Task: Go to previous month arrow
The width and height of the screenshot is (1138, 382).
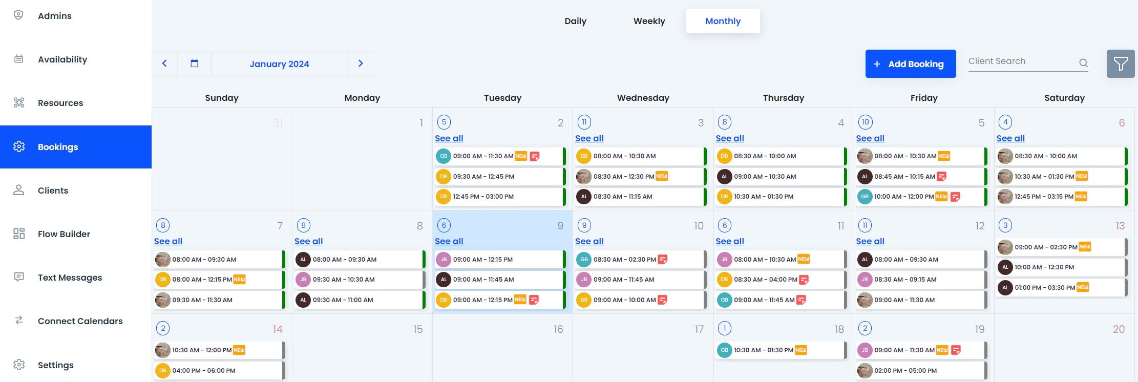Action: point(164,63)
